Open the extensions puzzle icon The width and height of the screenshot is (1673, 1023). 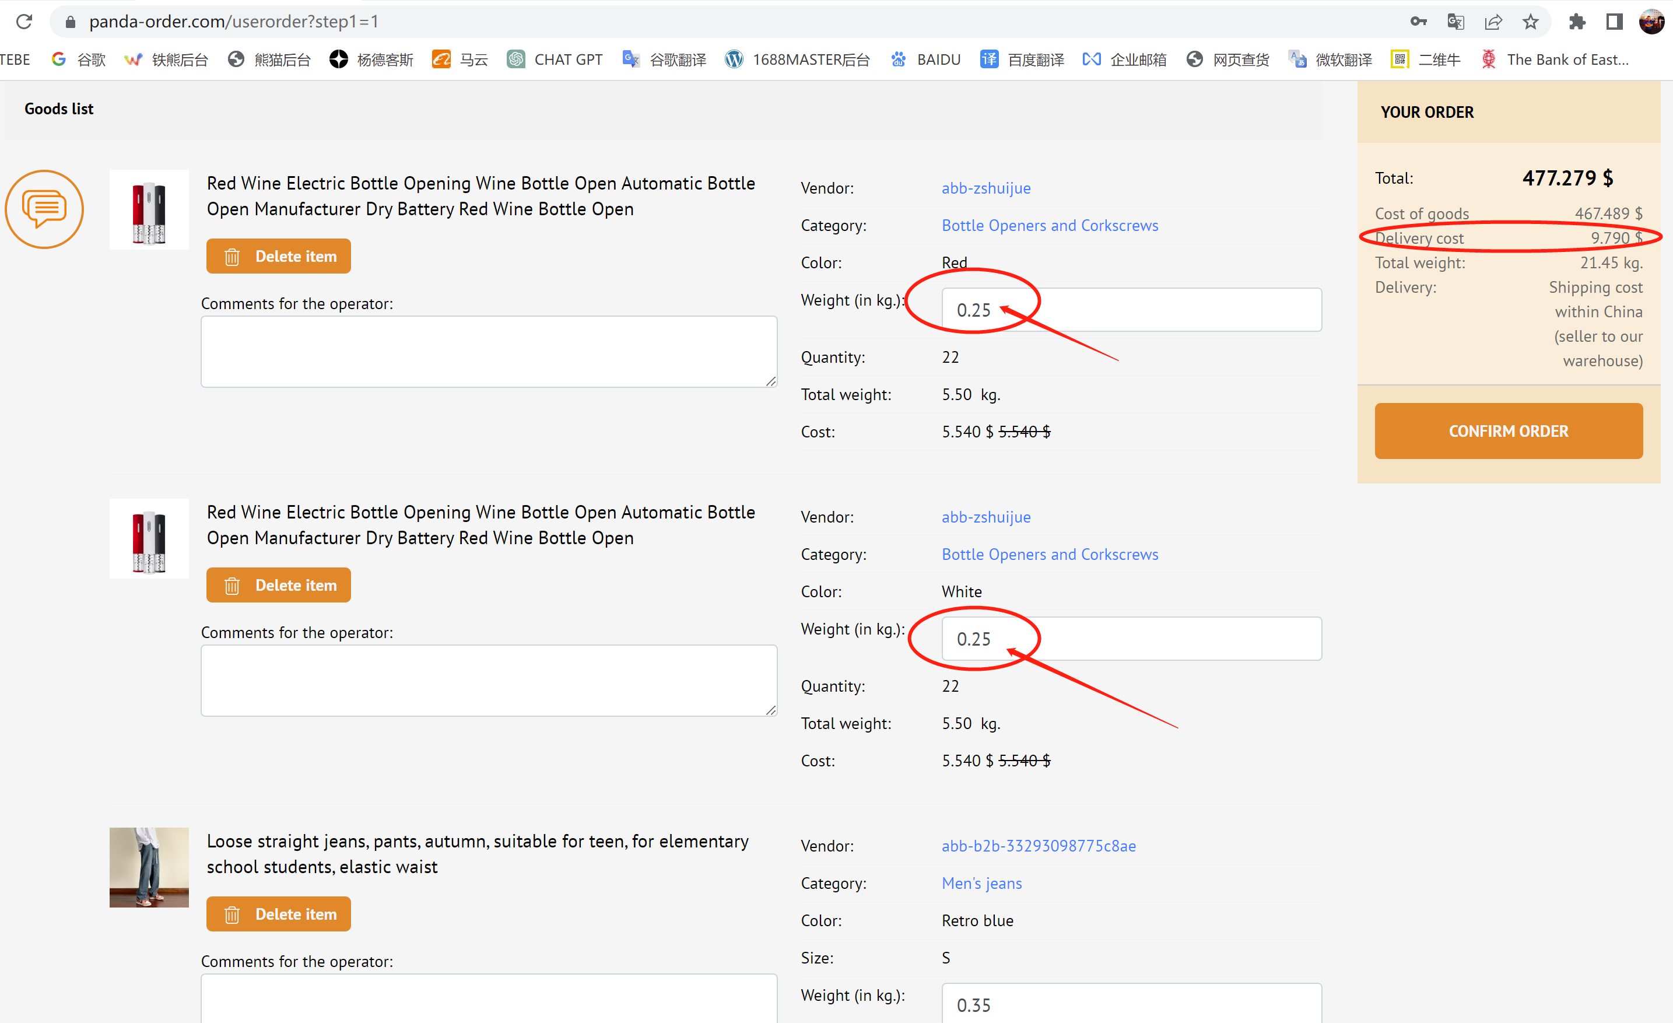[1577, 22]
